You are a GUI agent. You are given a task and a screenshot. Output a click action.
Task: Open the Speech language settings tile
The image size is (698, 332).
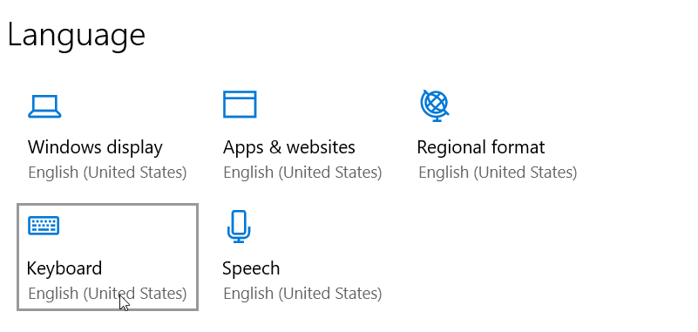(x=302, y=257)
